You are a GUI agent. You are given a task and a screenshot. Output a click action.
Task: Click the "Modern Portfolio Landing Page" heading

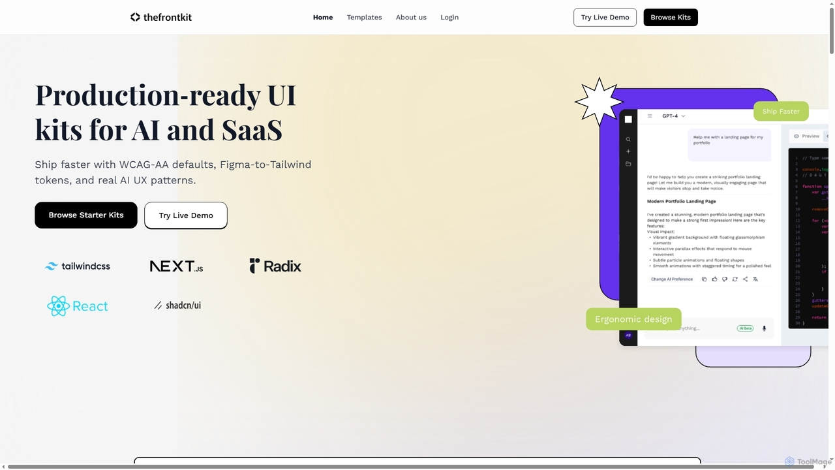(681, 201)
